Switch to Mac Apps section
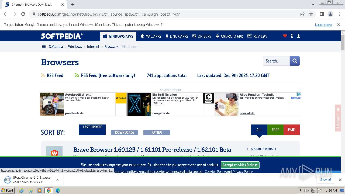Screen dimensions: 345x194 (151, 36)
